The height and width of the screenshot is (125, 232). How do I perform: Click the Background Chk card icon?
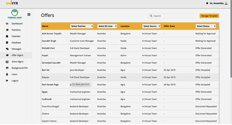(7, 68)
